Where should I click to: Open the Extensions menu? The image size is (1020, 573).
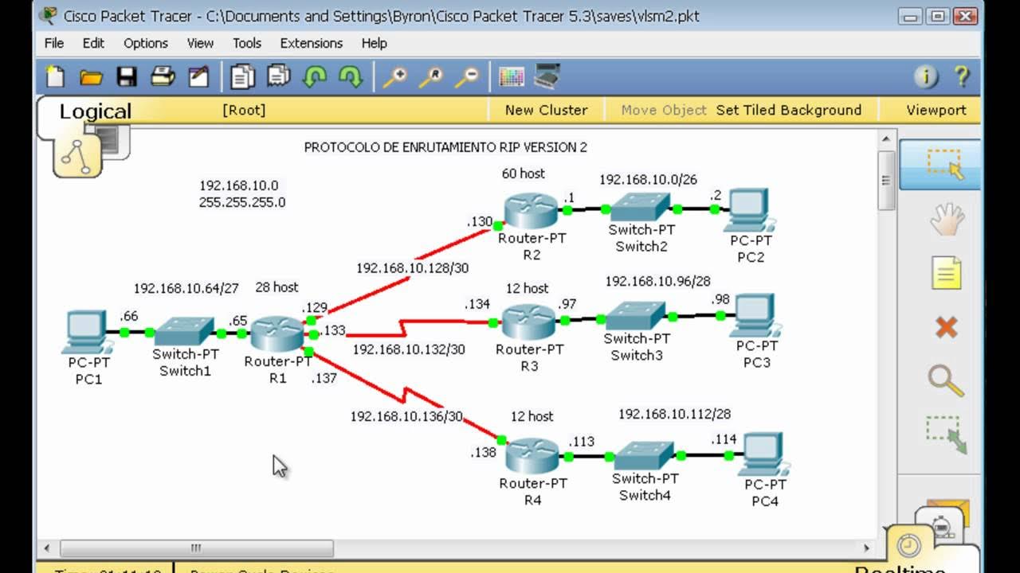click(x=312, y=43)
